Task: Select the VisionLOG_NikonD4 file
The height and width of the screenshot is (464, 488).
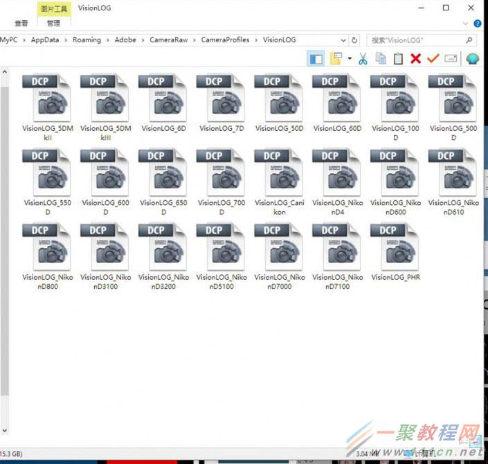Action: coord(337,182)
